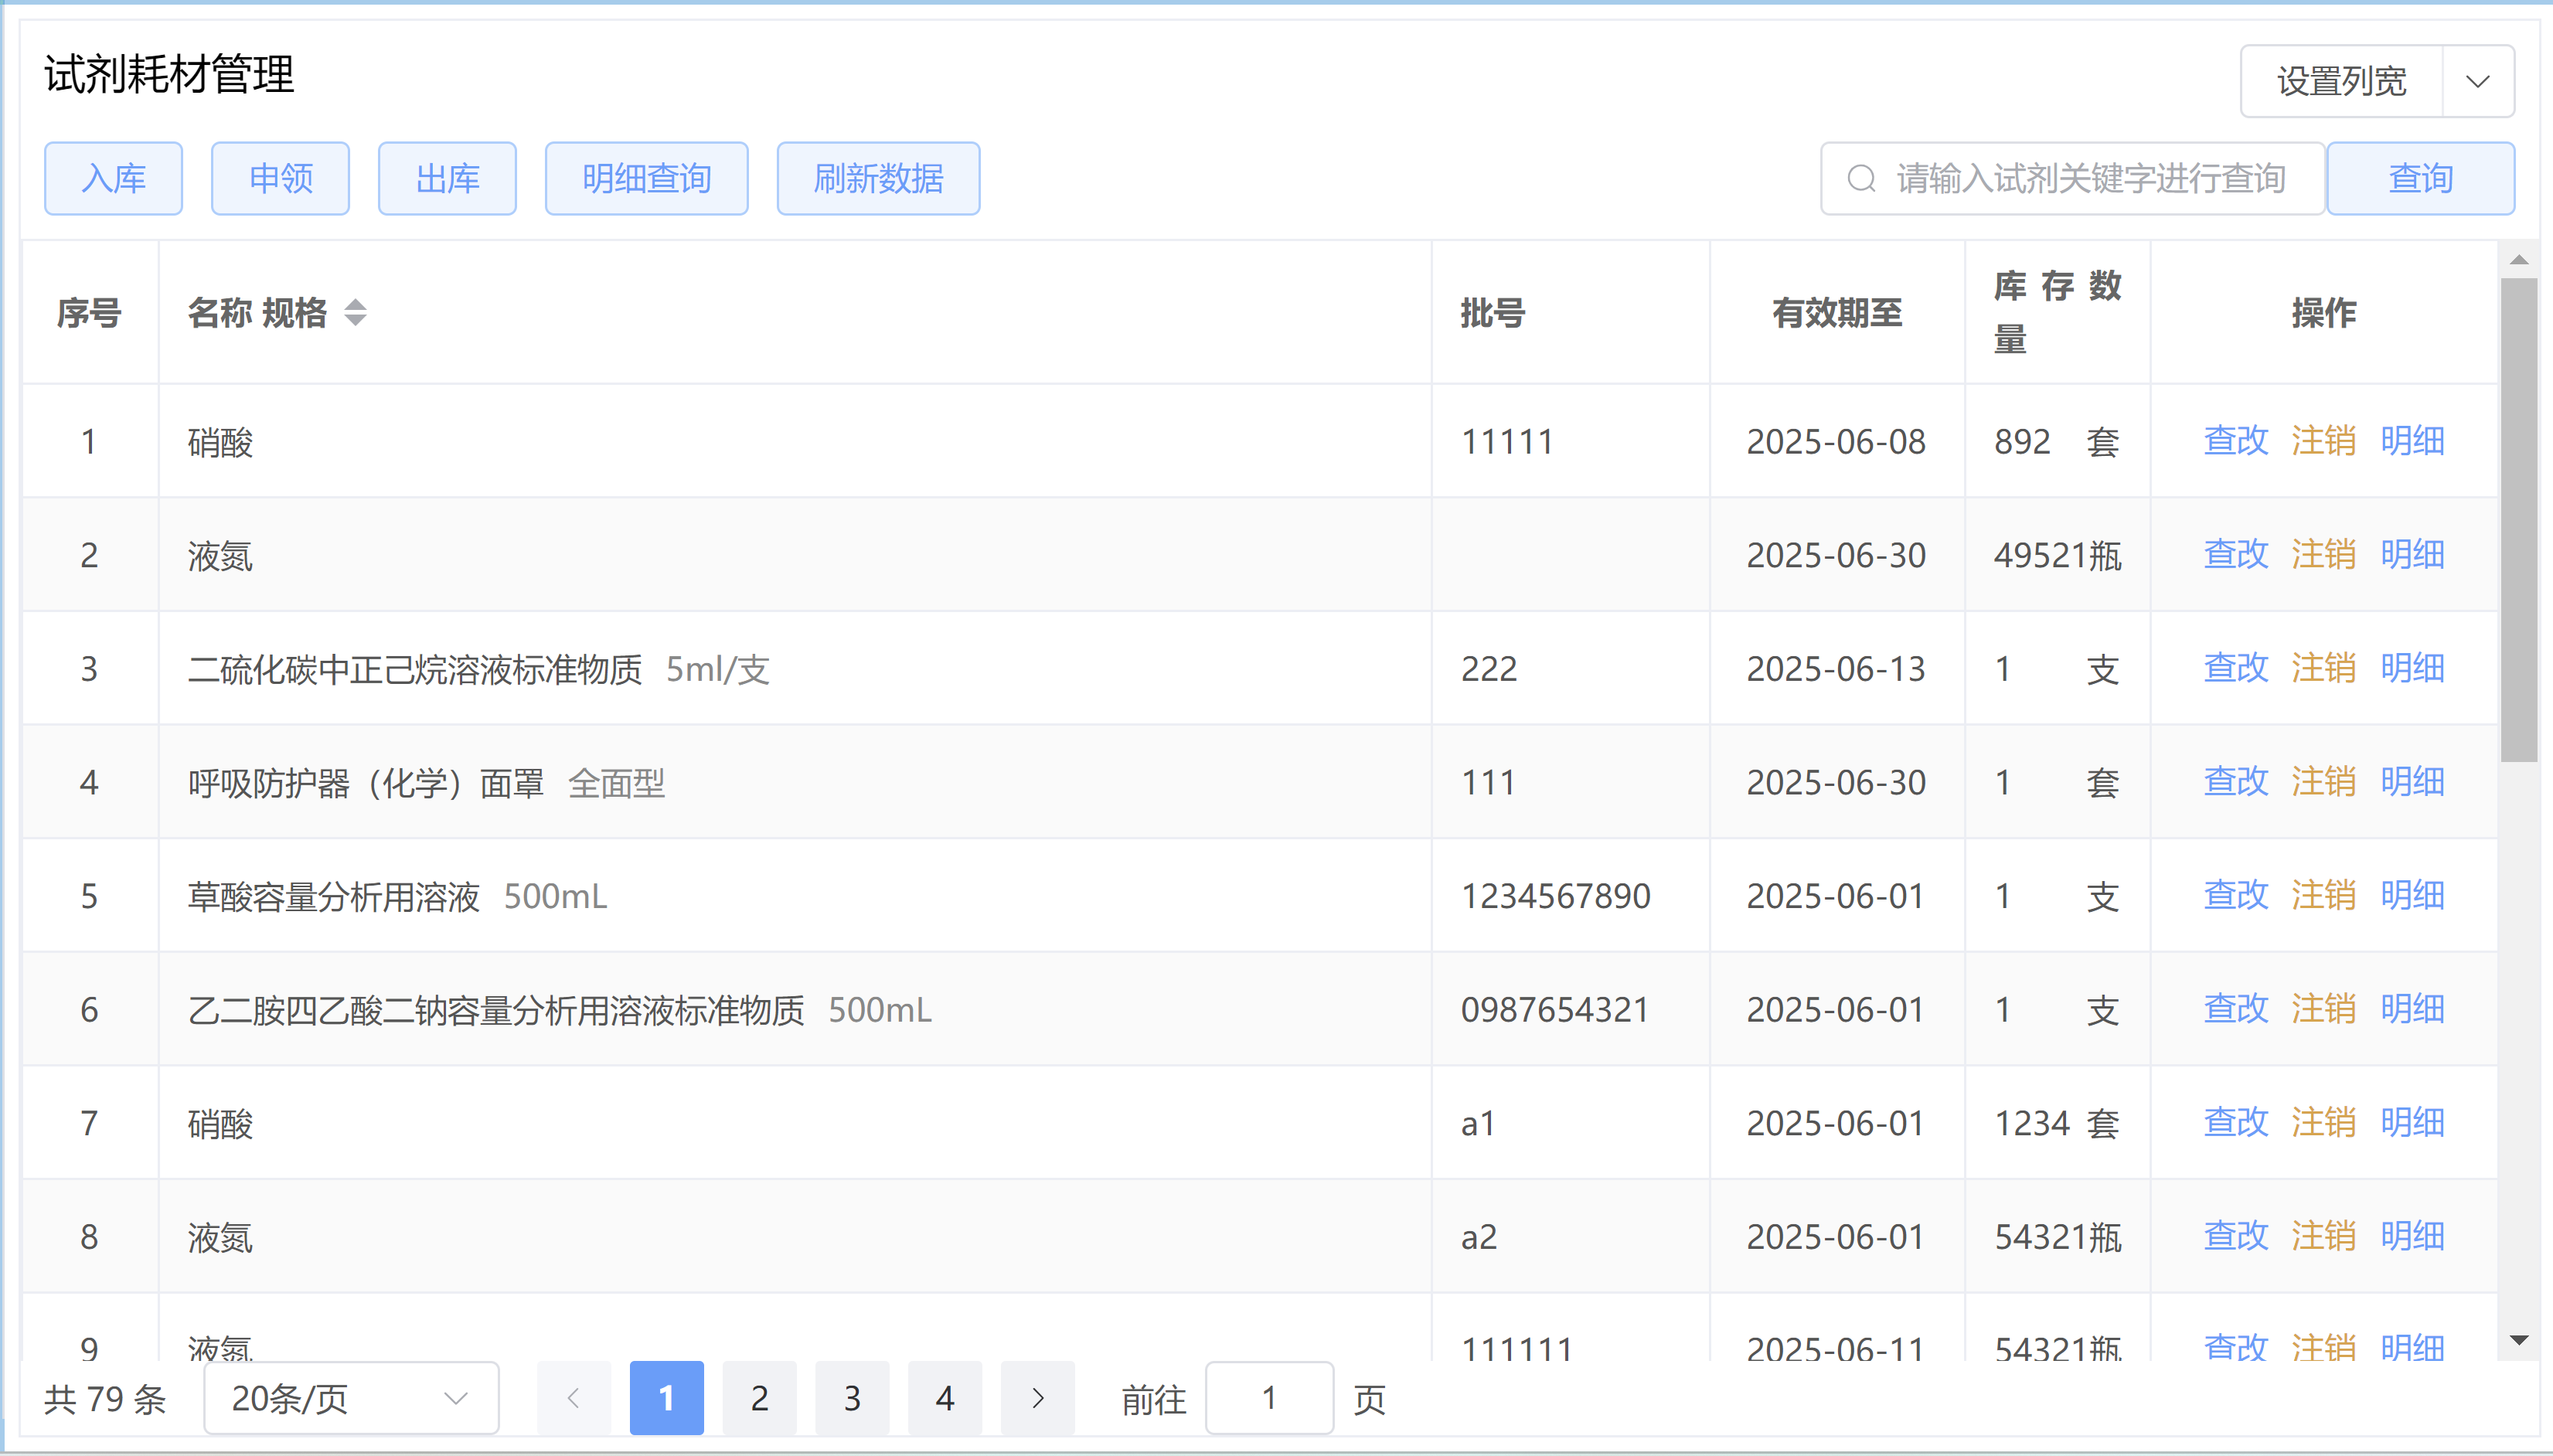
Task: Click the 入库 button
Action: (x=113, y=179)
